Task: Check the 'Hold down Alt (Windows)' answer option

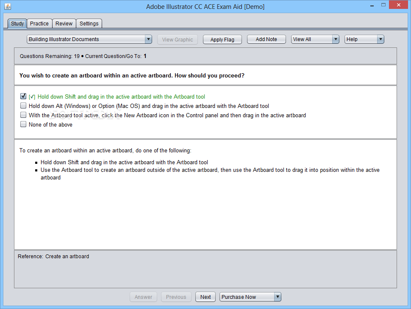Action: coord(23,106)
